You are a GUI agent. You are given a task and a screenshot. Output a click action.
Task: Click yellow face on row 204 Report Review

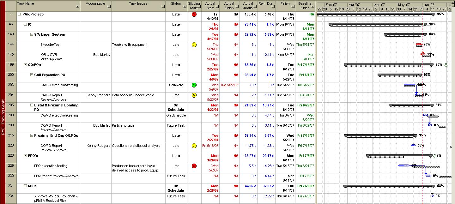(x=194, y=95)
